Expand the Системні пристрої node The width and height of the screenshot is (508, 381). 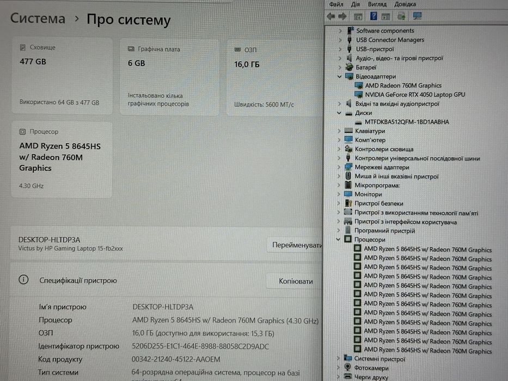tap(338, 358)
